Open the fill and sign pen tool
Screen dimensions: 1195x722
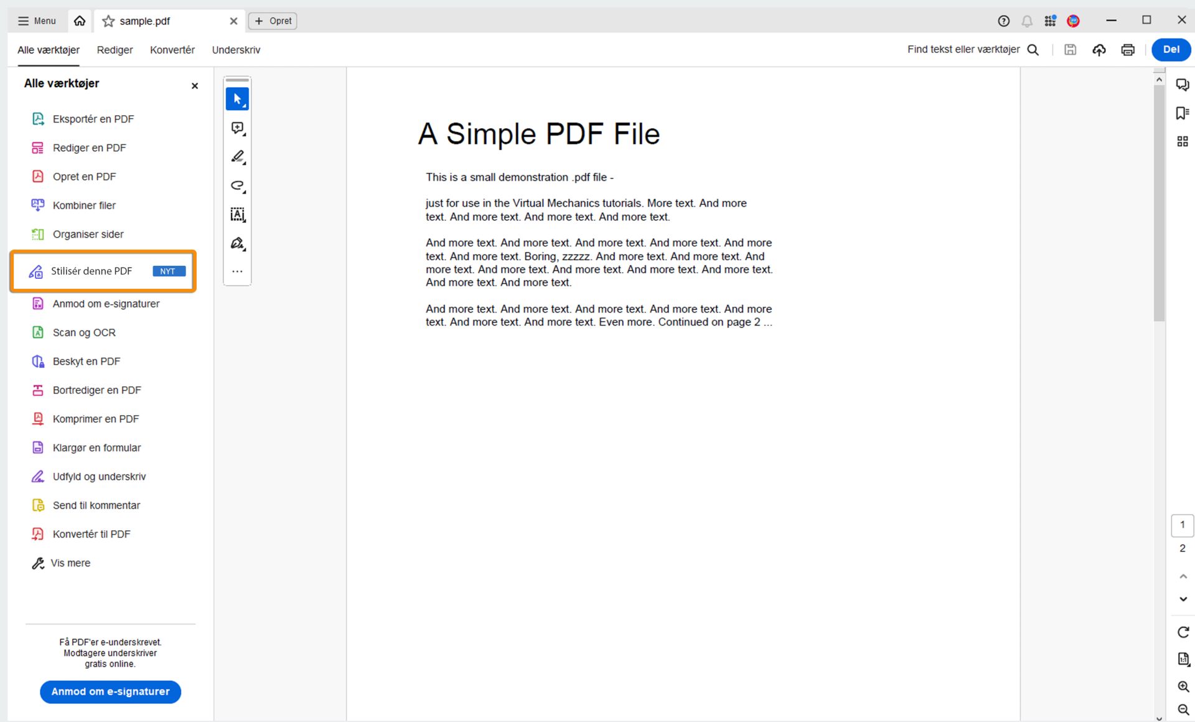(x=237, y=243)
